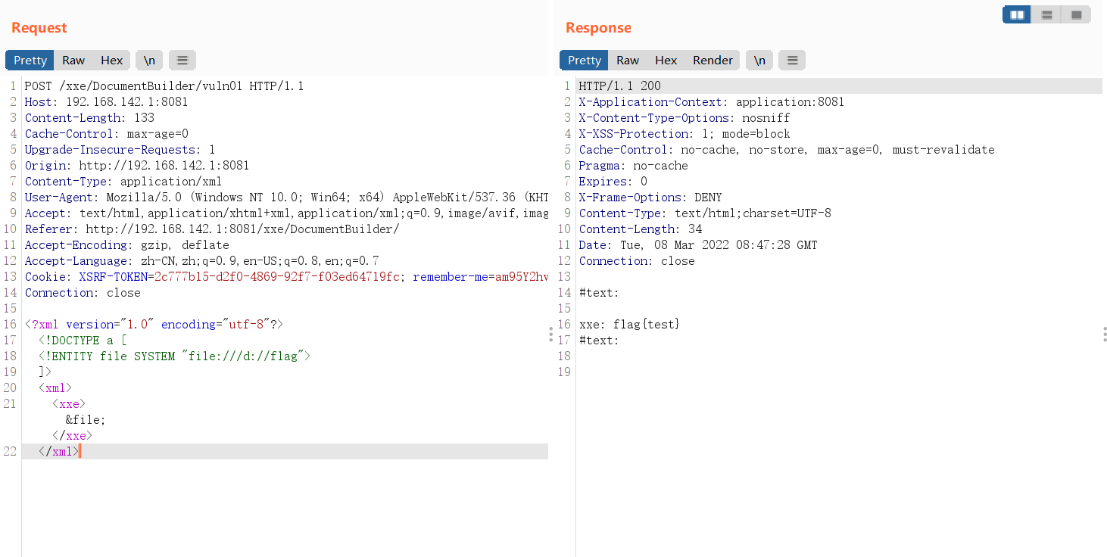1107x557 pixels.
Task: Click the first #text: line in response
Action: point(599,293)
